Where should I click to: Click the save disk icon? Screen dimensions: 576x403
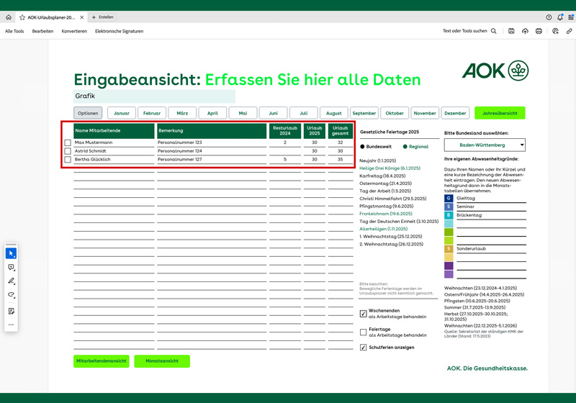(511, 31)
